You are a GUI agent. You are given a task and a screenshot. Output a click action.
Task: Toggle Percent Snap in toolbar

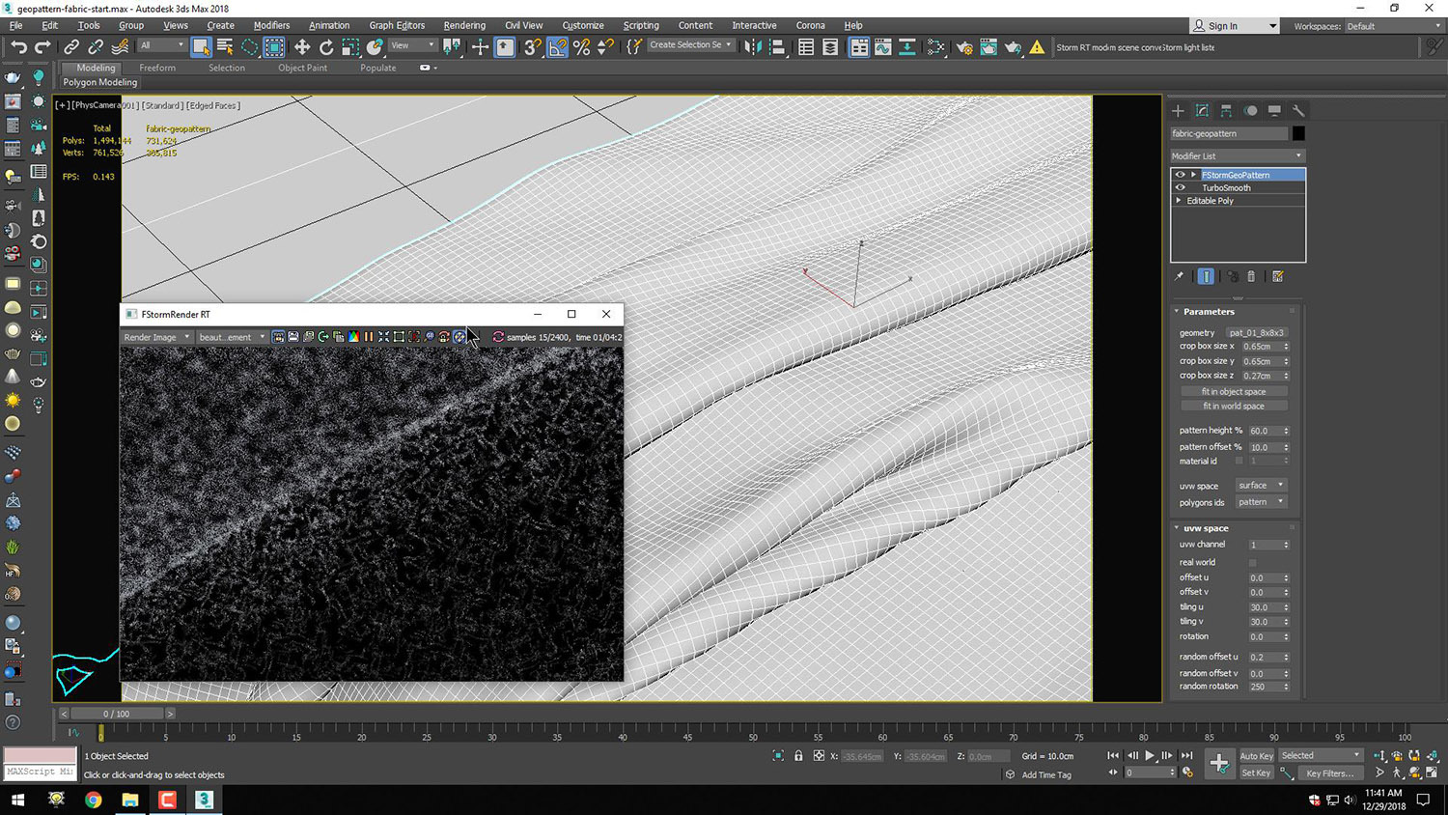click(x=581, y=46)
